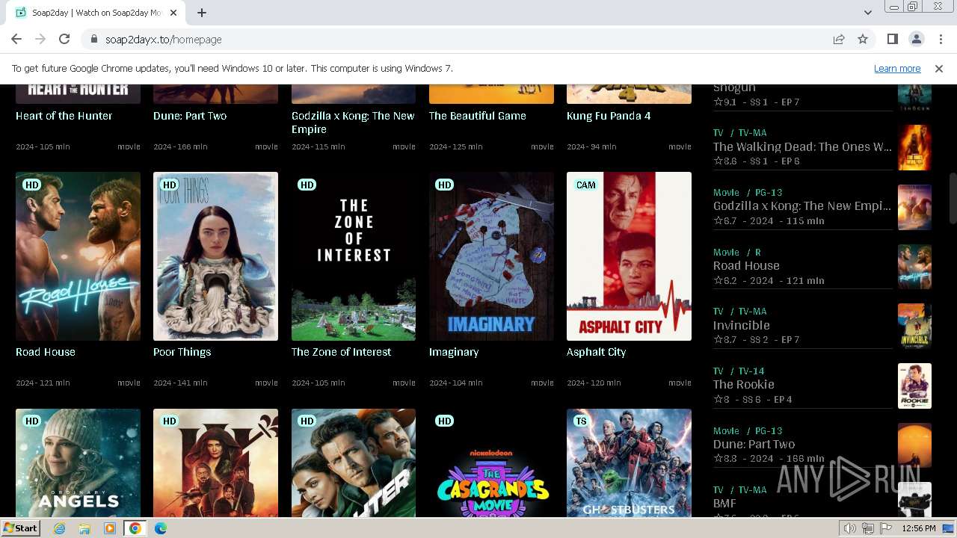Open the Chrome three-dot menu
This screenshot has width=957, height=538.
pyautogui.click(x=940, y=39)
